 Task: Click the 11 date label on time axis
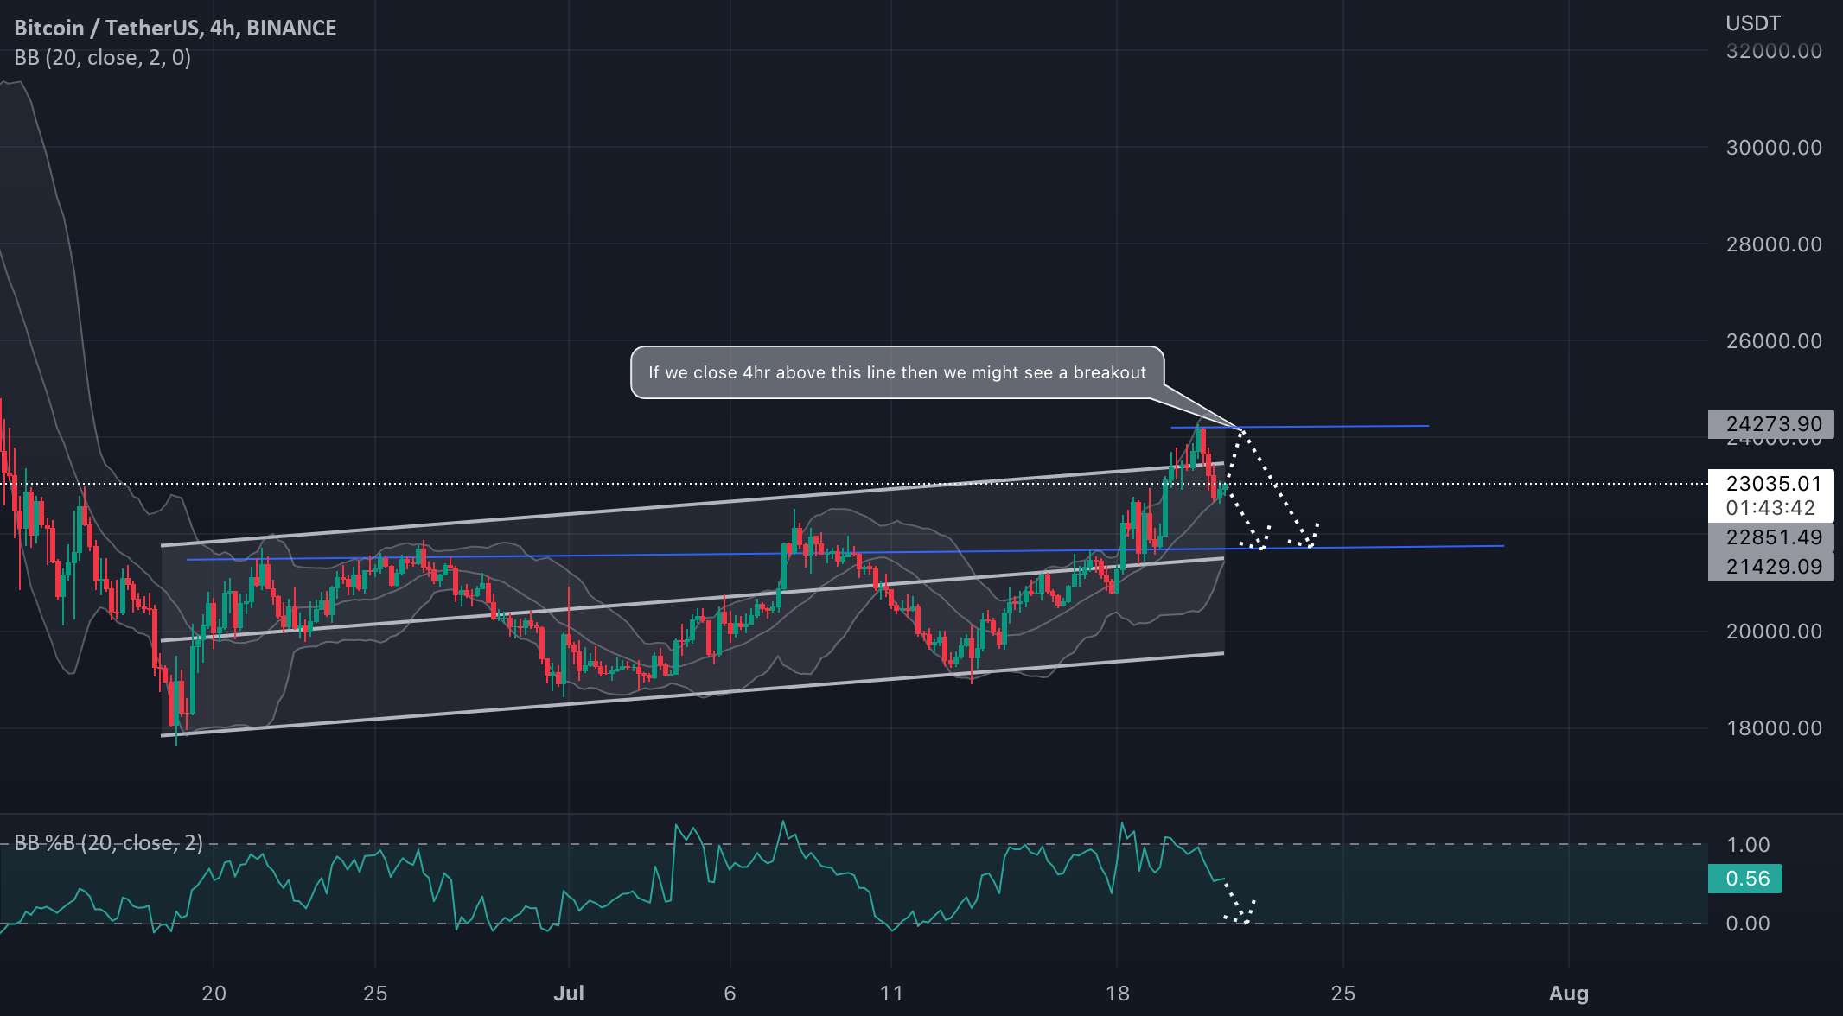point(891,994)
